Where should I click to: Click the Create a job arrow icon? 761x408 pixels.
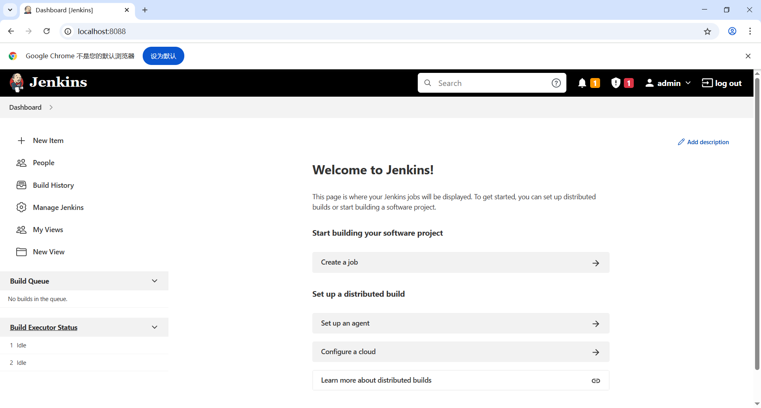pos(596,263)
